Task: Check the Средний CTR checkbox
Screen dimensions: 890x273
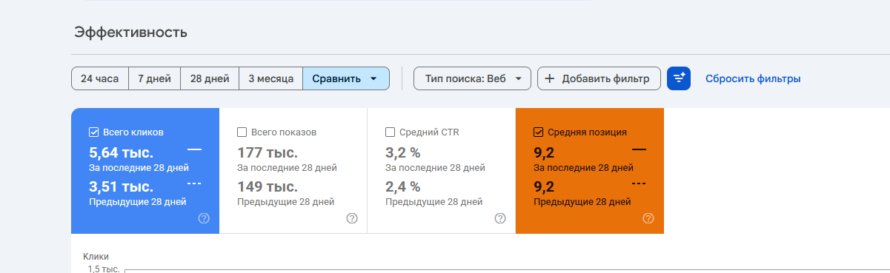Action: click(x=391, y=132)
